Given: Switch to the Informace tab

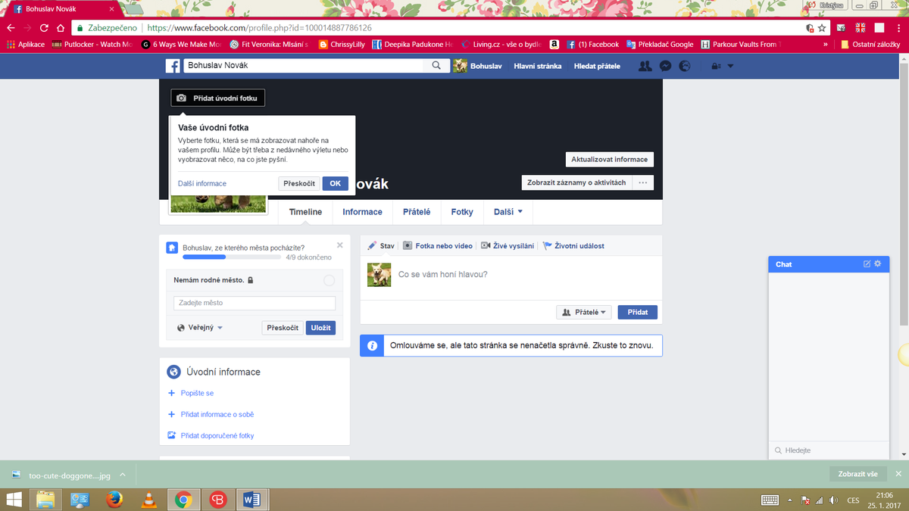Looking at the screenshot, I should [x=362, y=212].
